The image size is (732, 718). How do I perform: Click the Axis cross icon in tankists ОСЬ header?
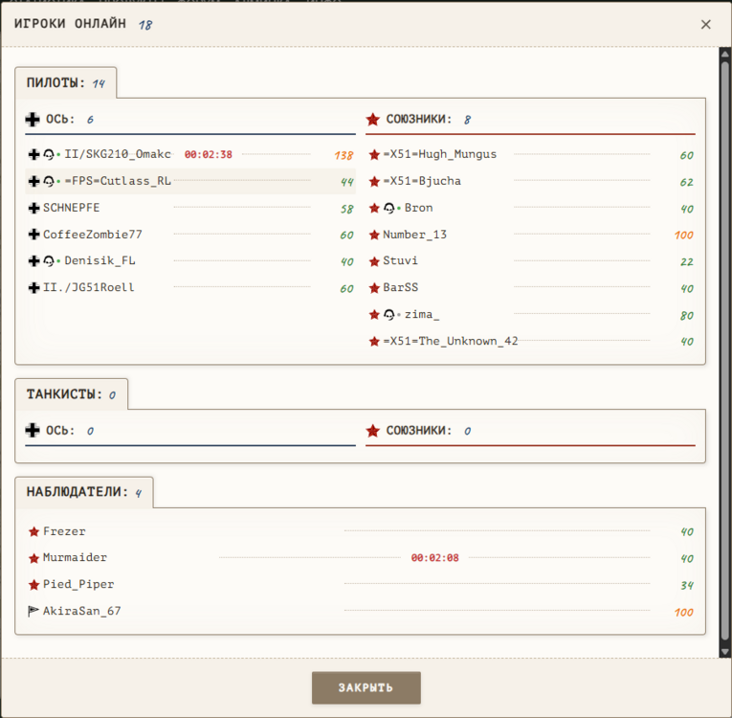coord(33,430)
